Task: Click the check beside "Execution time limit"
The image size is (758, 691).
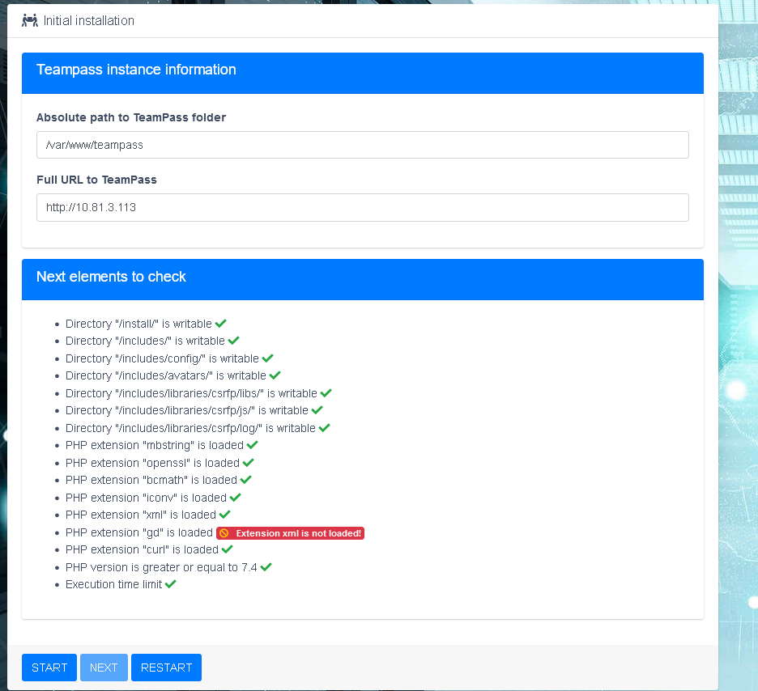Action: [x=171, y=583]
